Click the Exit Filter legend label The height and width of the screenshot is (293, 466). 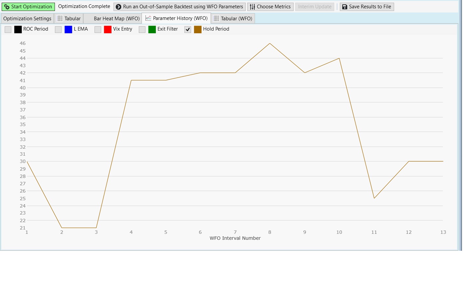[x=167, y=29]
